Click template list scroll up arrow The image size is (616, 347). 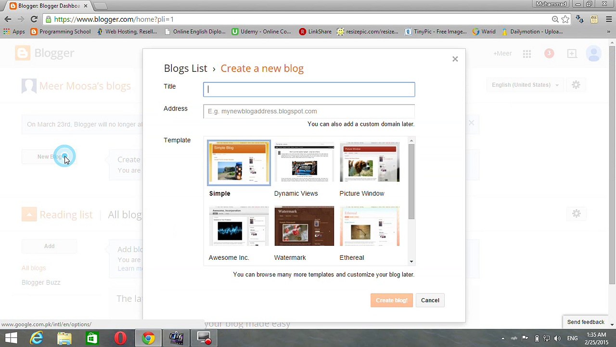click(411, 141)
